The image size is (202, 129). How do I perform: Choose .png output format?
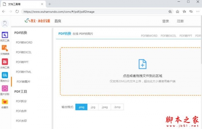(x=81, y=107)
